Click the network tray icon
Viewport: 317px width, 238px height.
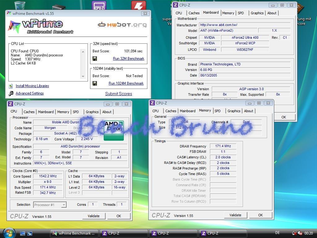[x=294, y=233]
